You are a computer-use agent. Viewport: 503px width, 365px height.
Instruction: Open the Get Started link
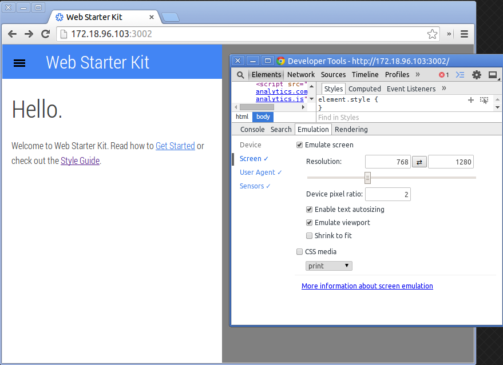tap(175, 146)
